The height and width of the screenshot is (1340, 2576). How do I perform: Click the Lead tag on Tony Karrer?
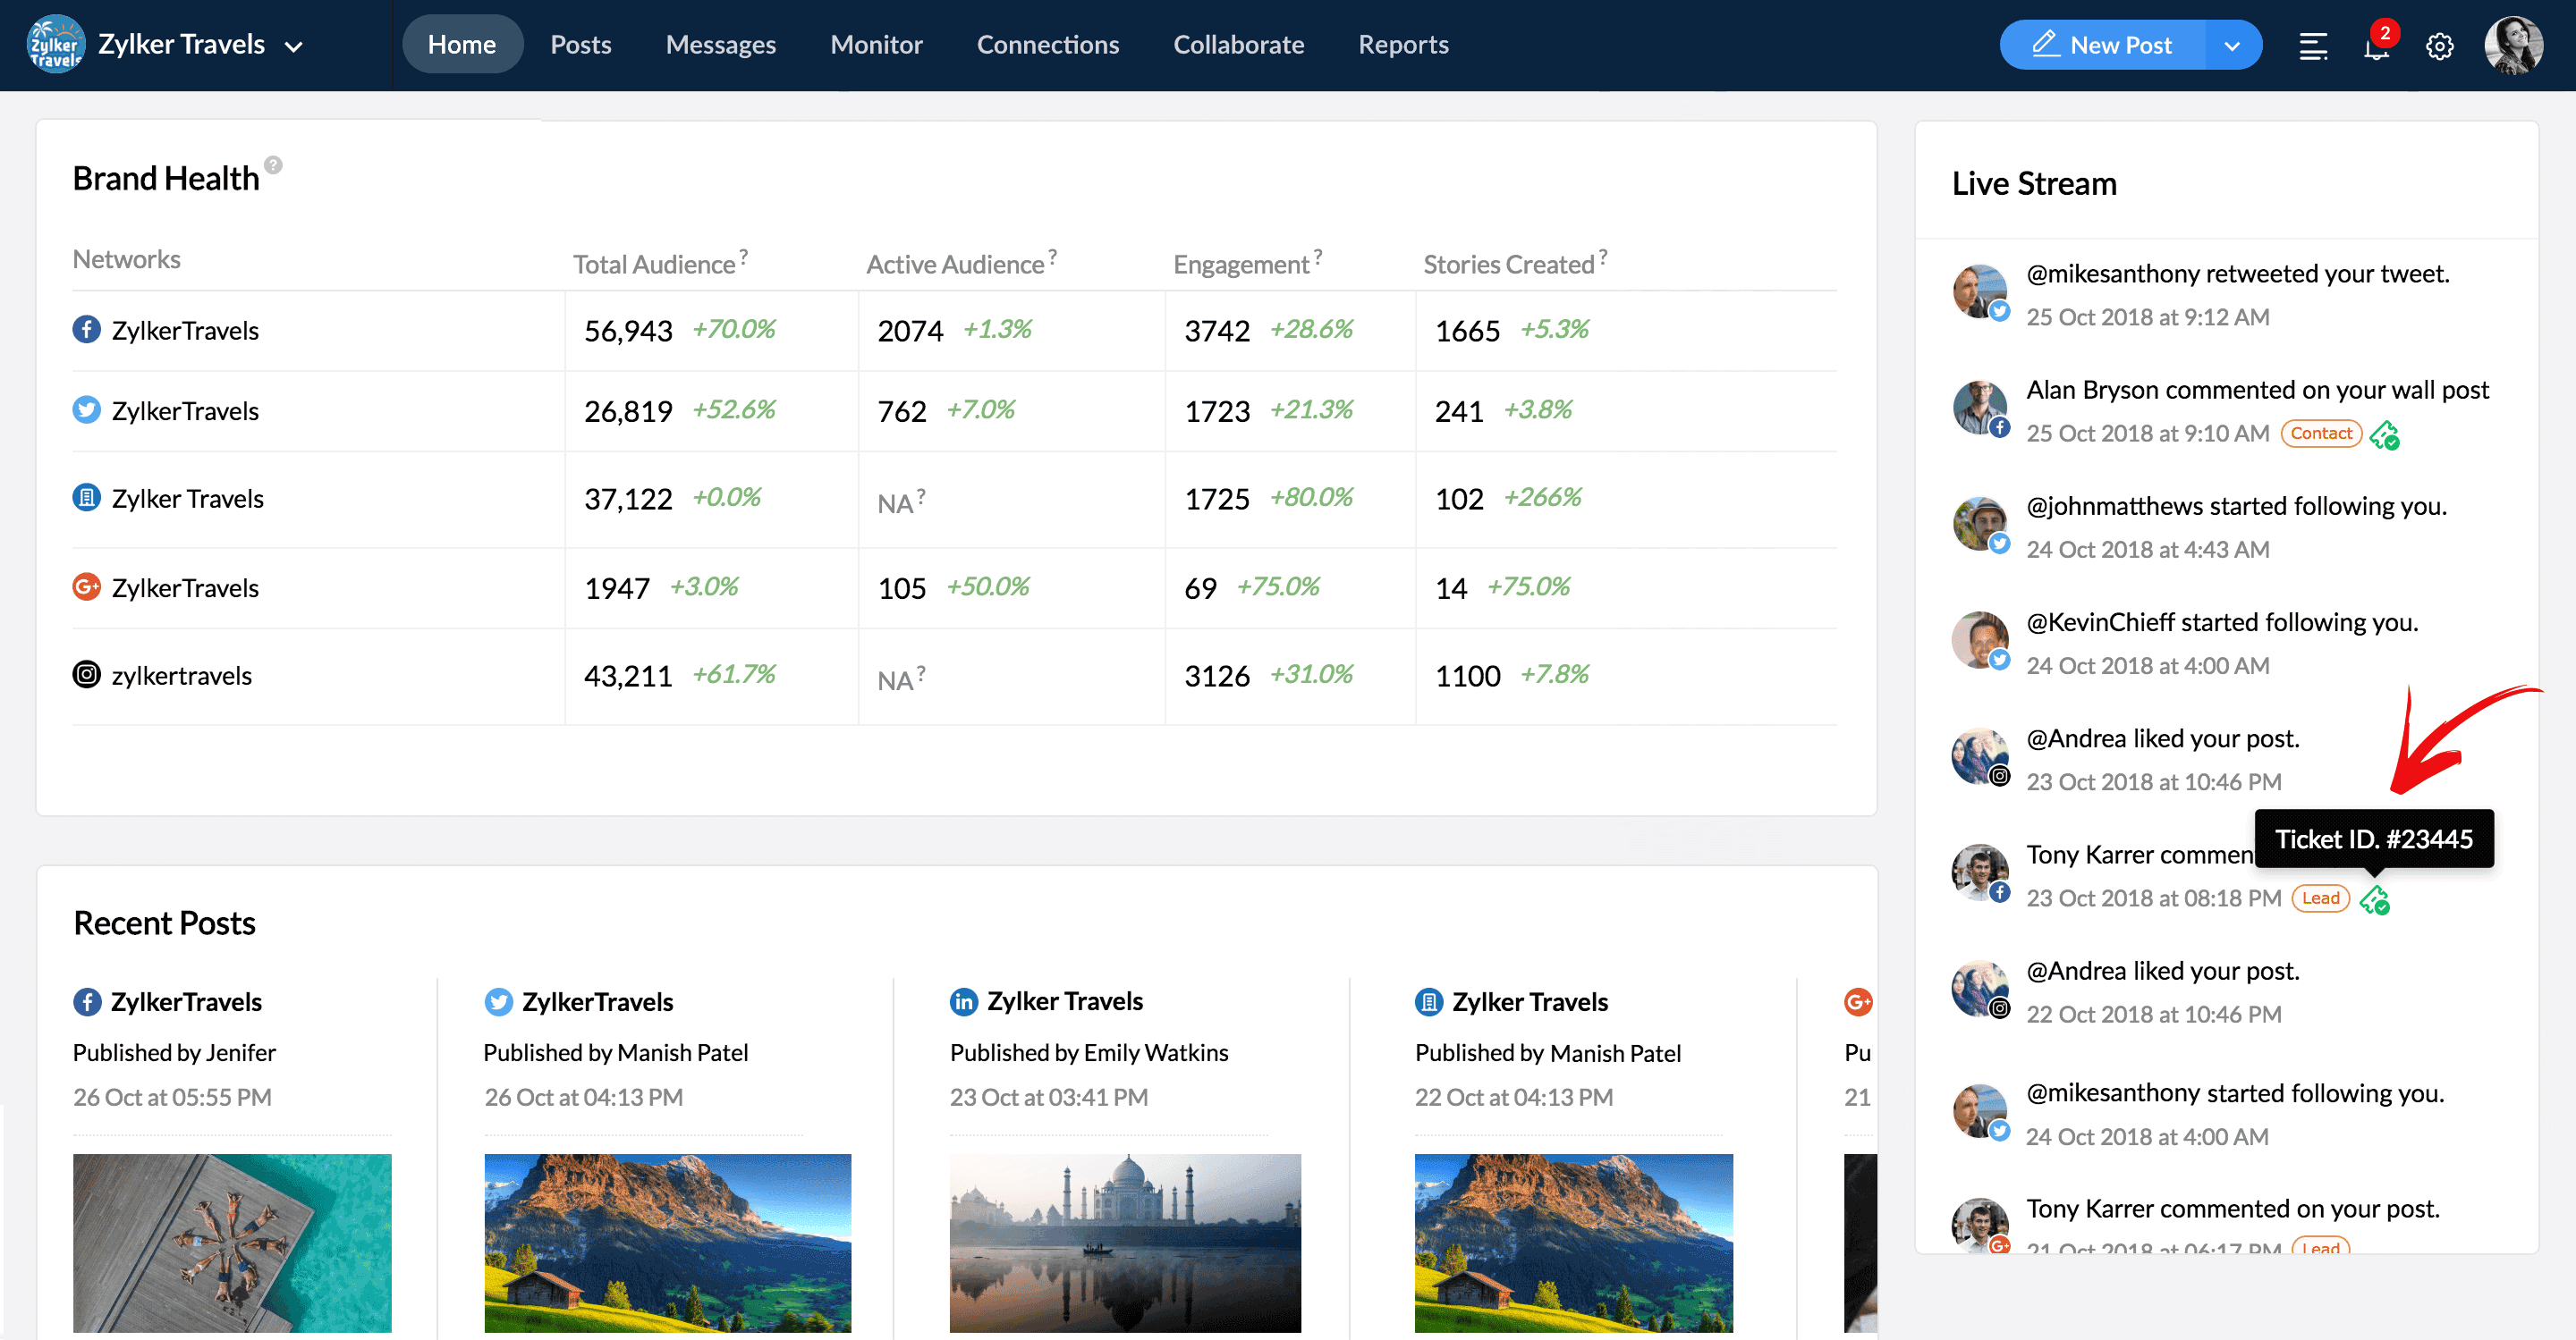pyautogui.click(x=2319, y=898)
